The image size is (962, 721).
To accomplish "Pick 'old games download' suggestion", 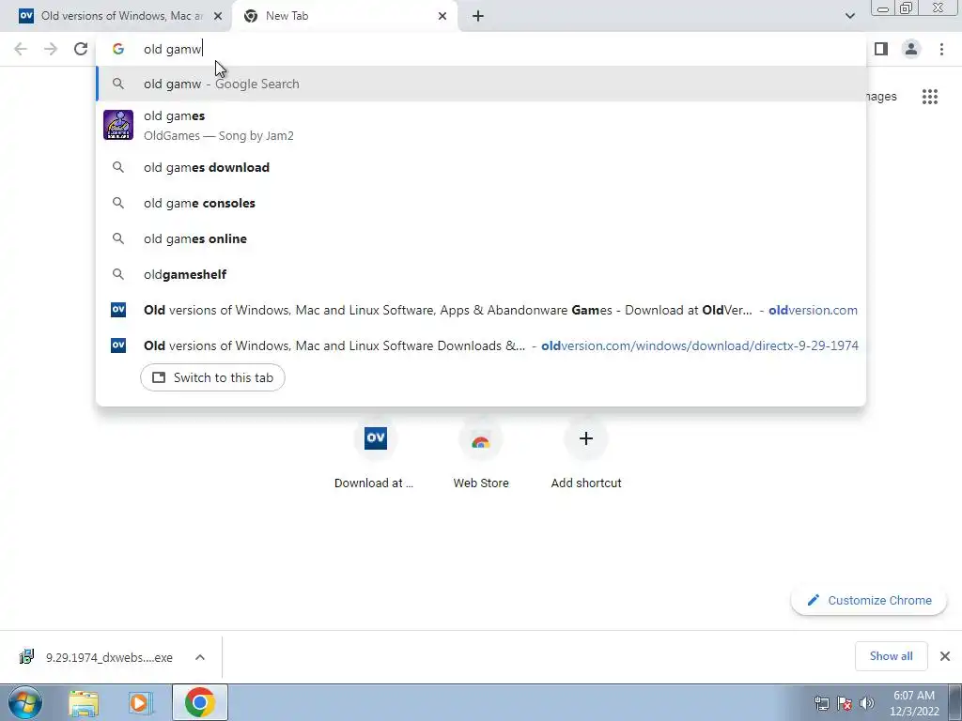I will [481, 167].
